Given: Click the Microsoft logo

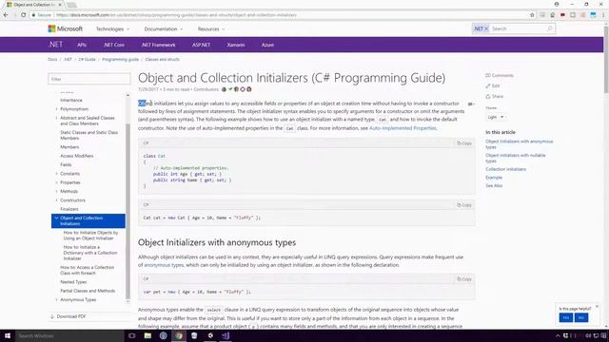Looking at the screenshot, I should tap(66, 28).
